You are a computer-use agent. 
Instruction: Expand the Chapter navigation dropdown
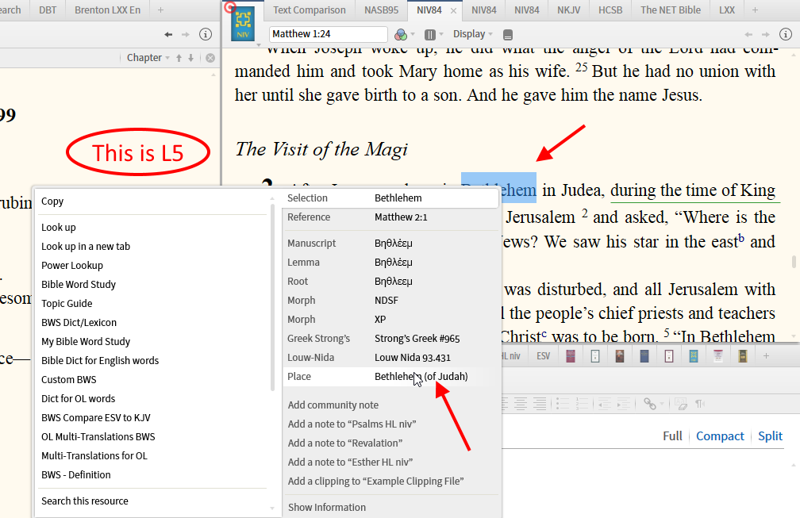click(148, 58)
